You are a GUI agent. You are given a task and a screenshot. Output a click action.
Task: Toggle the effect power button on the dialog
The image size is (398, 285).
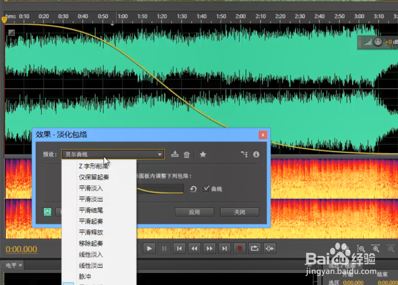47,212
